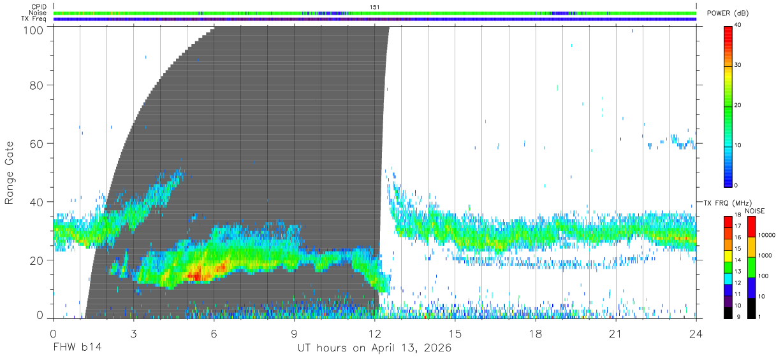Click the 'FHW b14' radar beam label

pos(77,348)
